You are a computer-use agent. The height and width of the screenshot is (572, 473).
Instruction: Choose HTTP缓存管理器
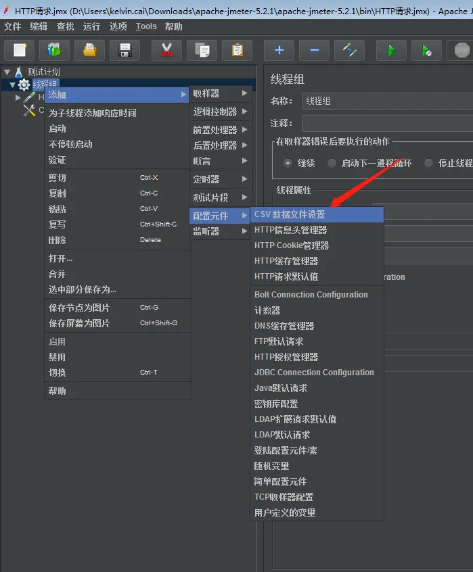coord(317,261)
